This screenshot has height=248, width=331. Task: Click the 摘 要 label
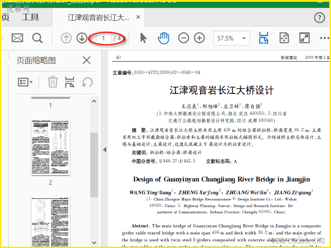pos(139,130)
